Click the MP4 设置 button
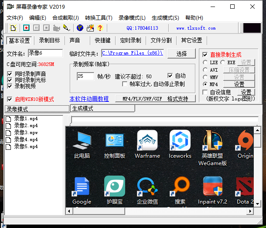 (x=239, y=84)
